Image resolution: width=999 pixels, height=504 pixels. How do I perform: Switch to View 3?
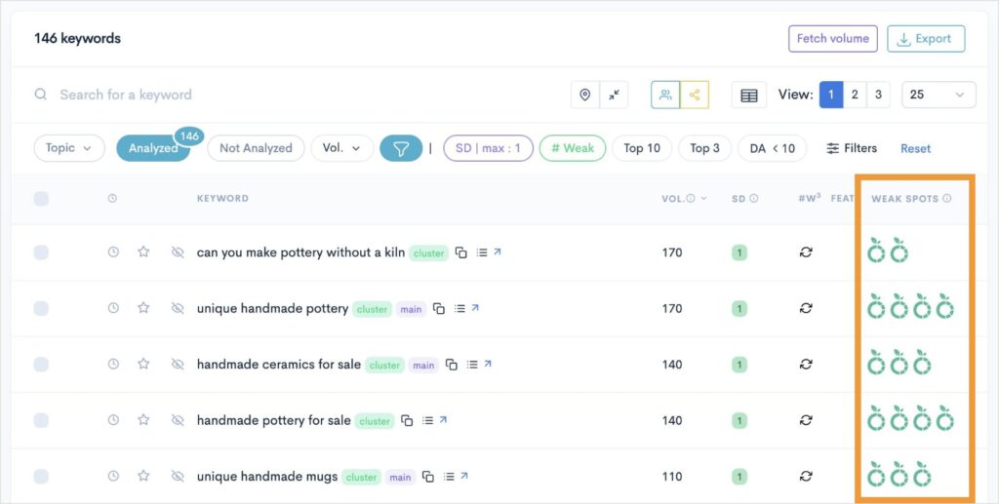click(x=878, y=95)
